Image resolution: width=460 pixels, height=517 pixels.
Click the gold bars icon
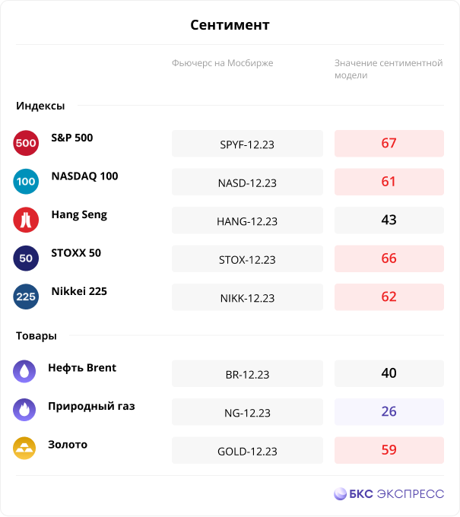pos(24,448)
